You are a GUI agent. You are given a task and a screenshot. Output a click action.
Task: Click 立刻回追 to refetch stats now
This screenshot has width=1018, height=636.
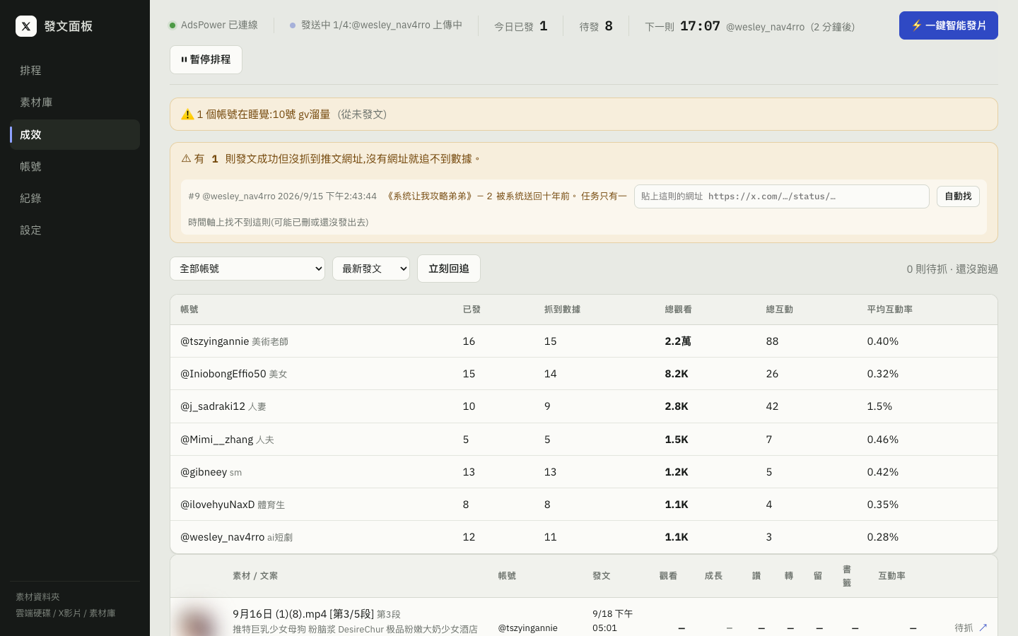point(449,269)
